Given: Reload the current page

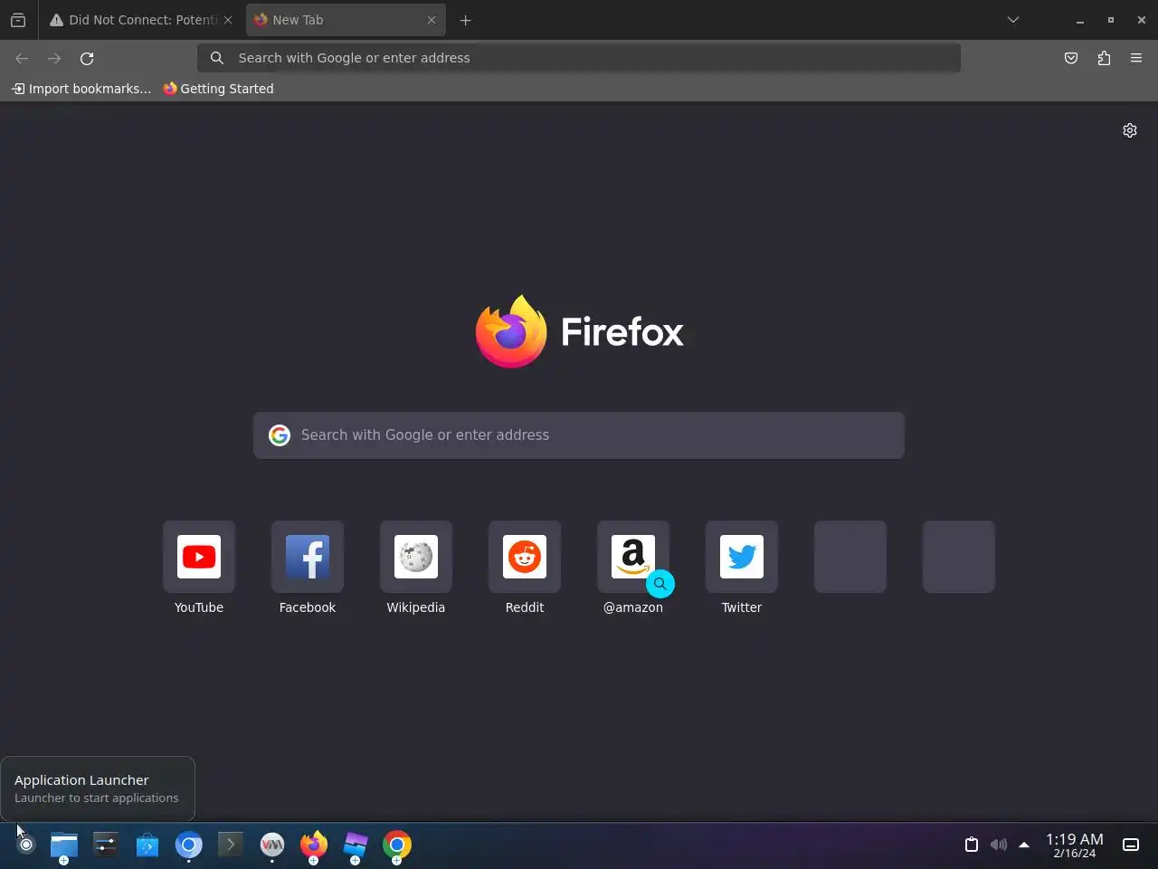Looking at the screenshot, I should click(87, 58).
